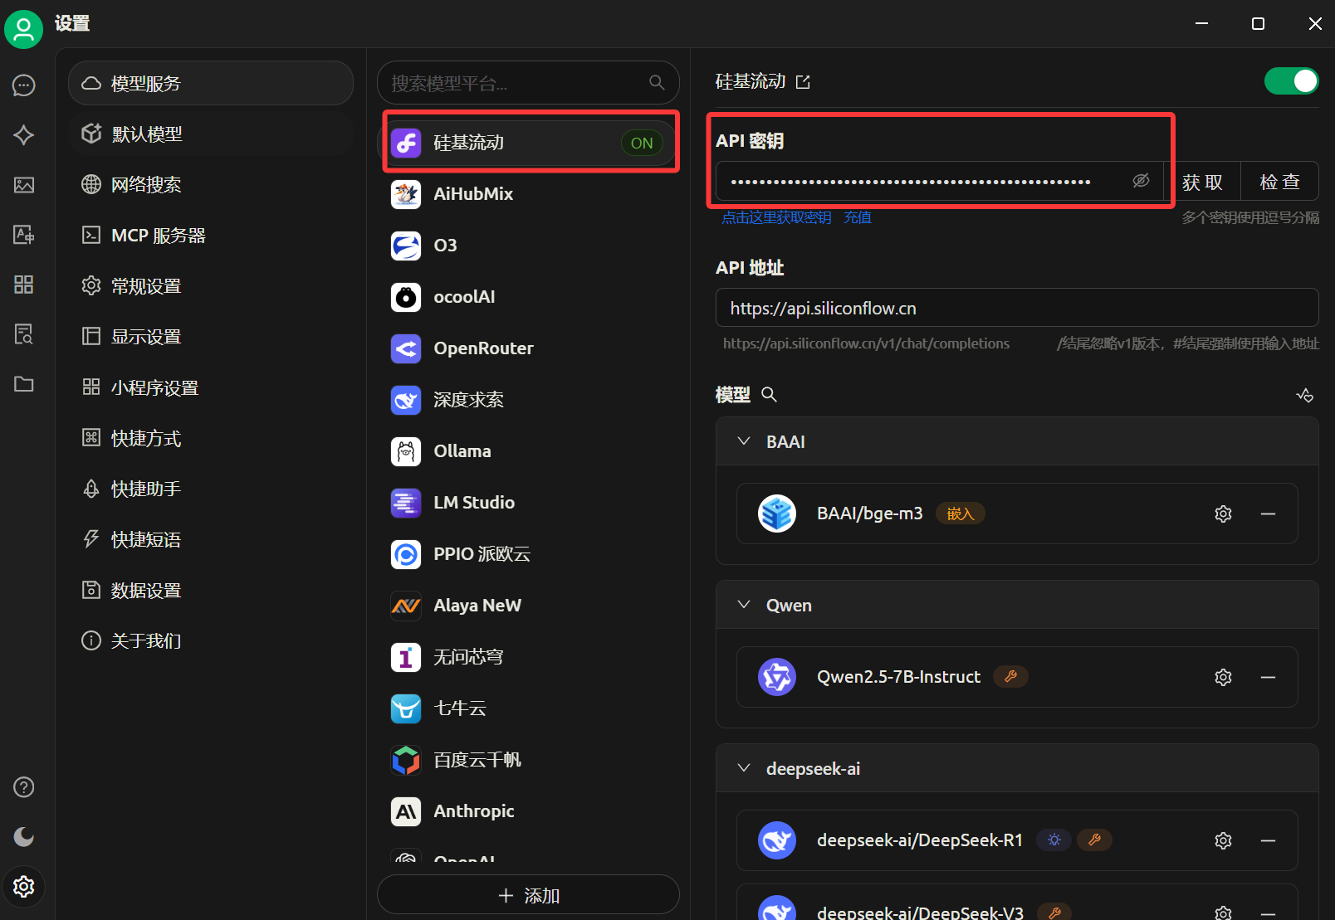Click the 获取 API key button
This screenshot has height=920, width=1335.
coord(1202,181)
